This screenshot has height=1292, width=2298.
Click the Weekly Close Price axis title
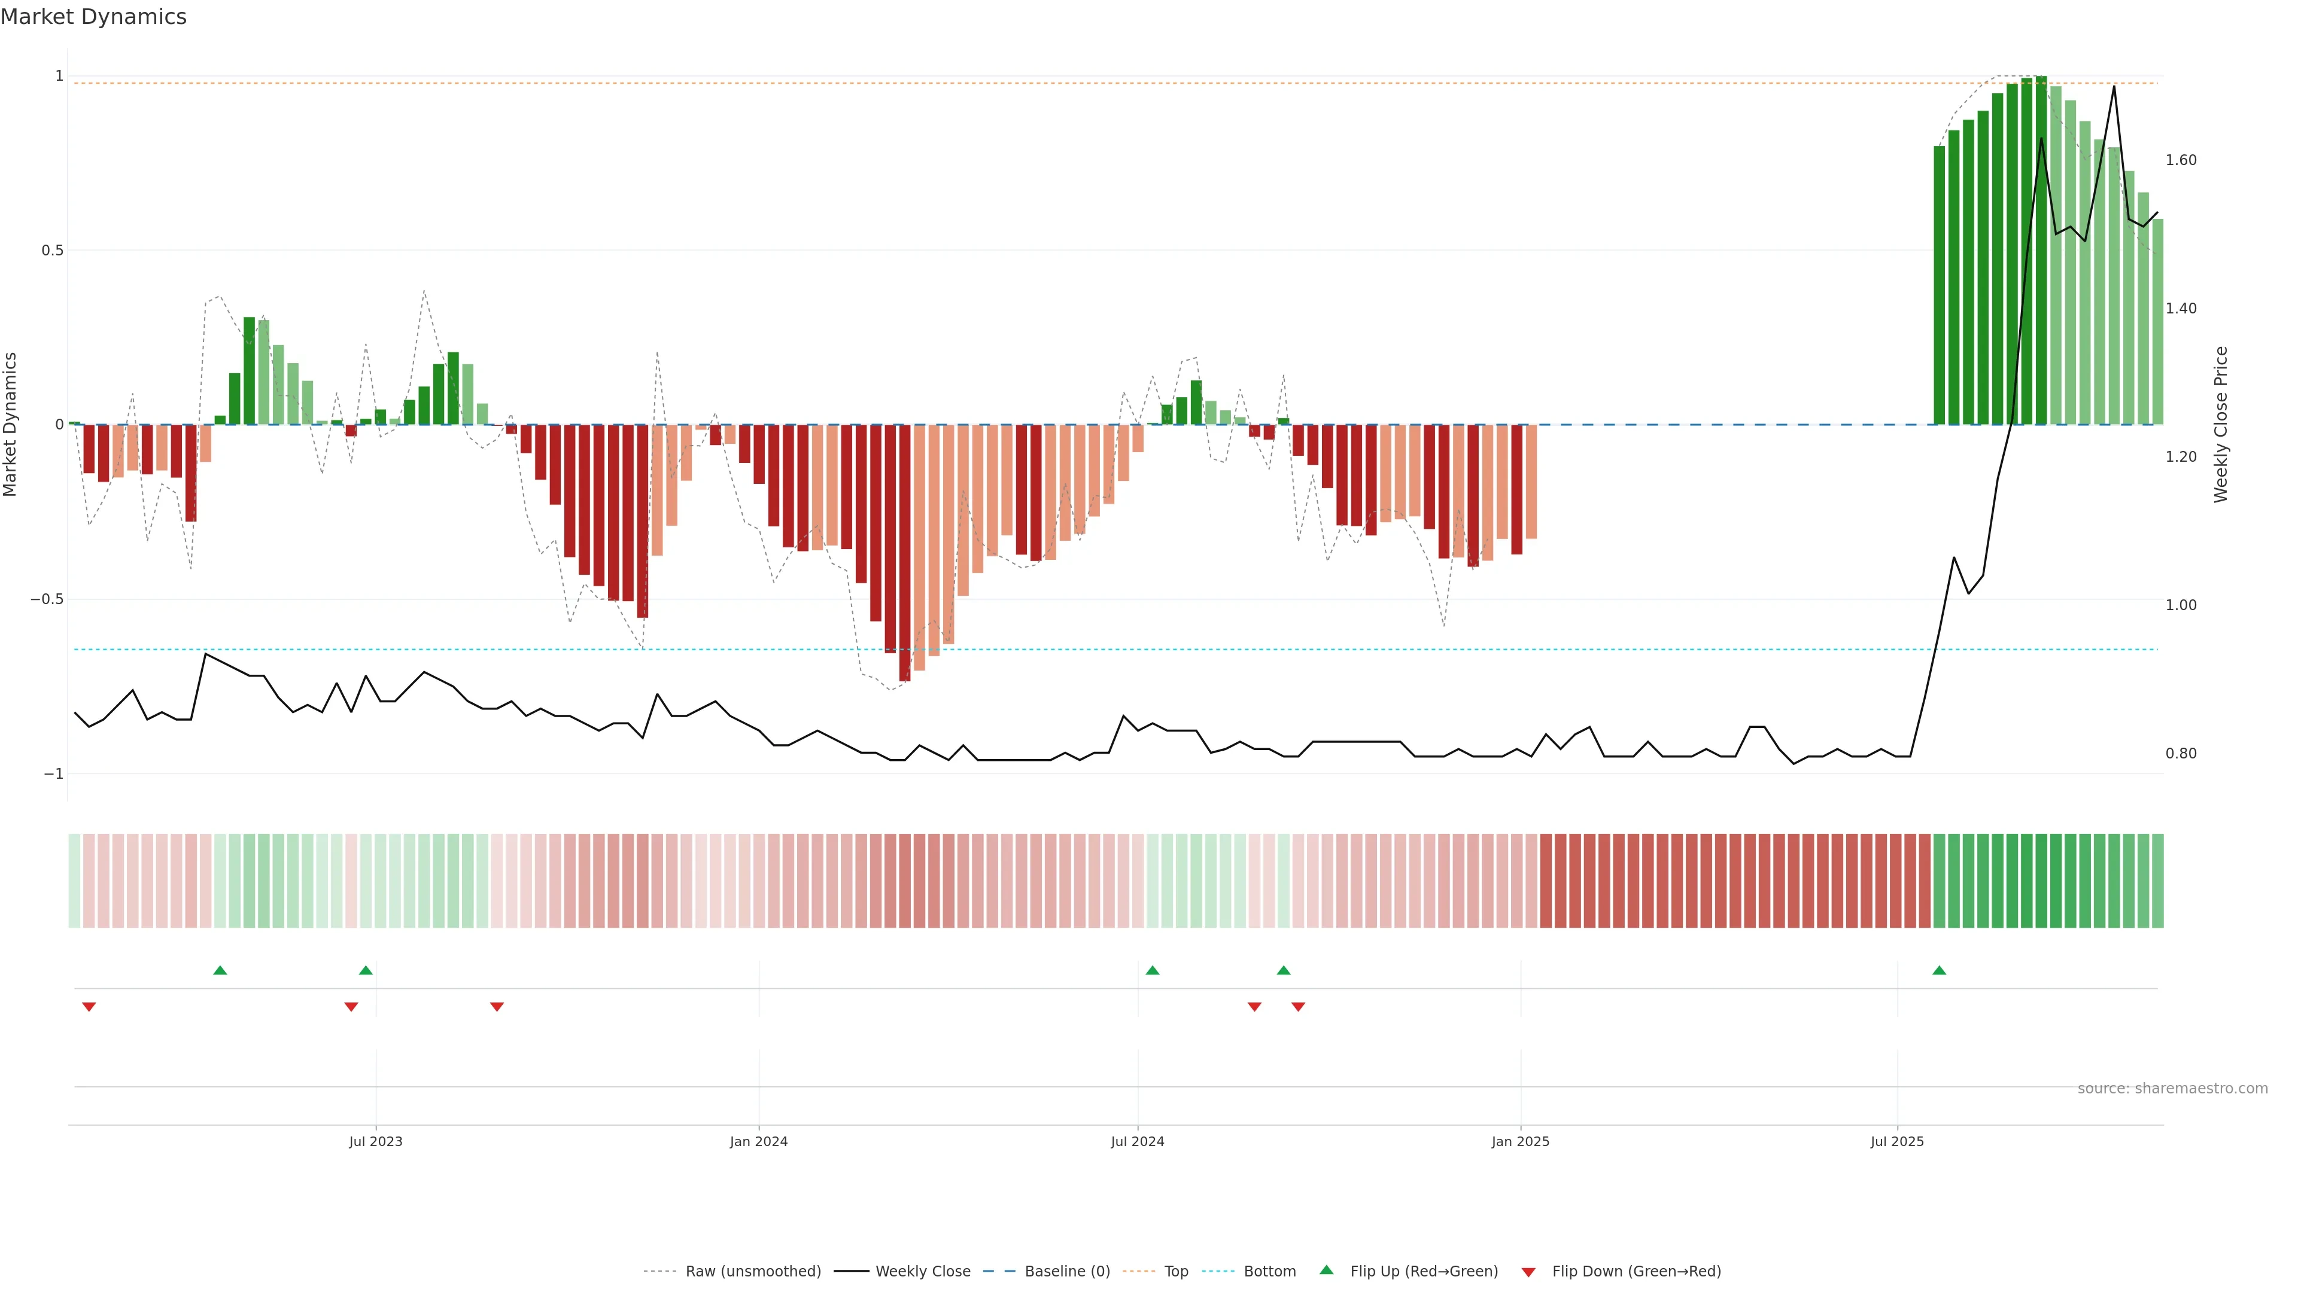tap(2220, 425)
